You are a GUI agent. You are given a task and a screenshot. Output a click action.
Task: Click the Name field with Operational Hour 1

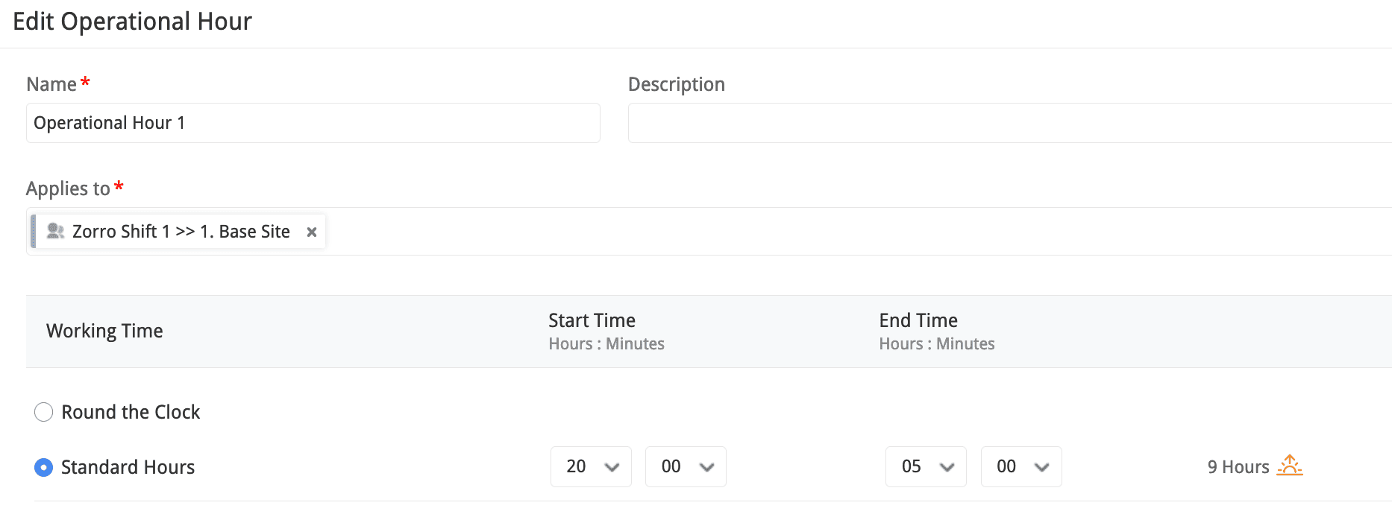pos(313,123)
